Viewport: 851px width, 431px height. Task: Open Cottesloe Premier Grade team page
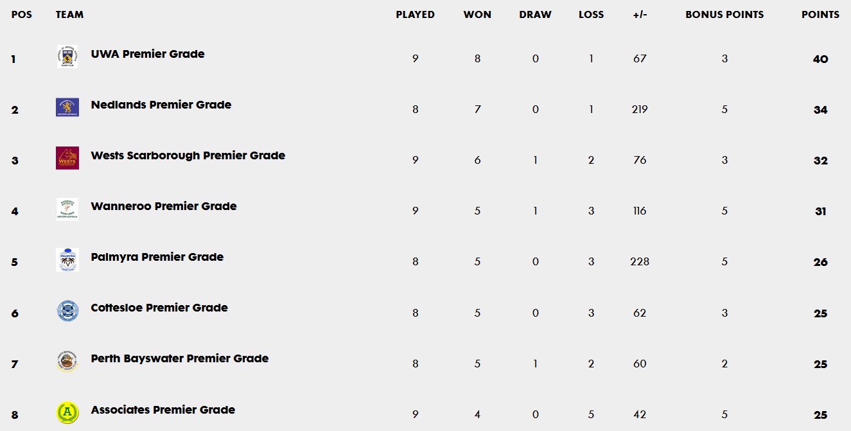159,308
